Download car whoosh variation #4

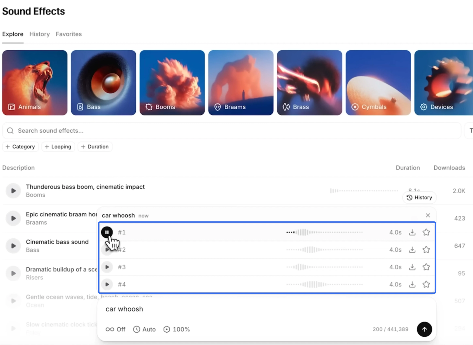[412, 284]
